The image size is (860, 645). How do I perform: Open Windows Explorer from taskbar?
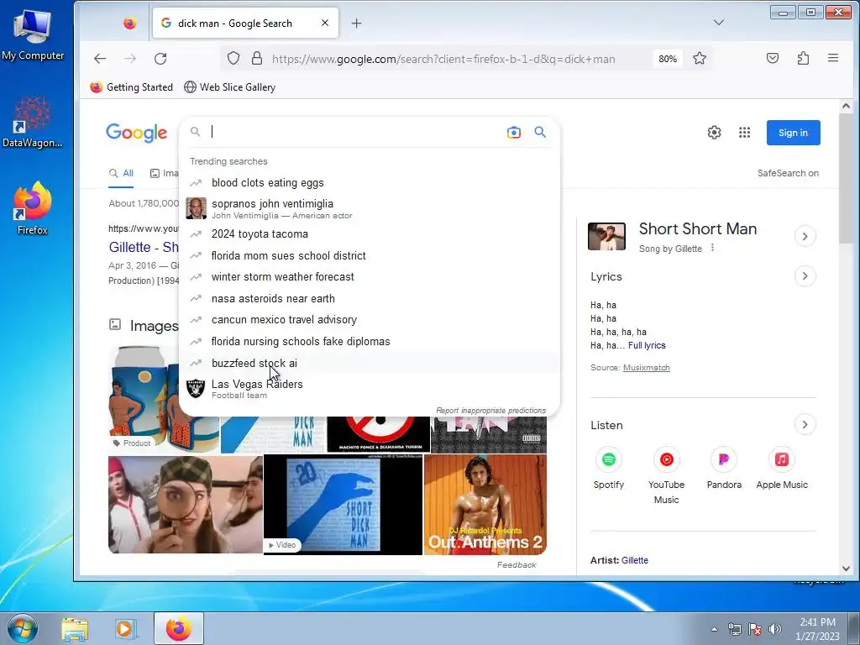75,629
